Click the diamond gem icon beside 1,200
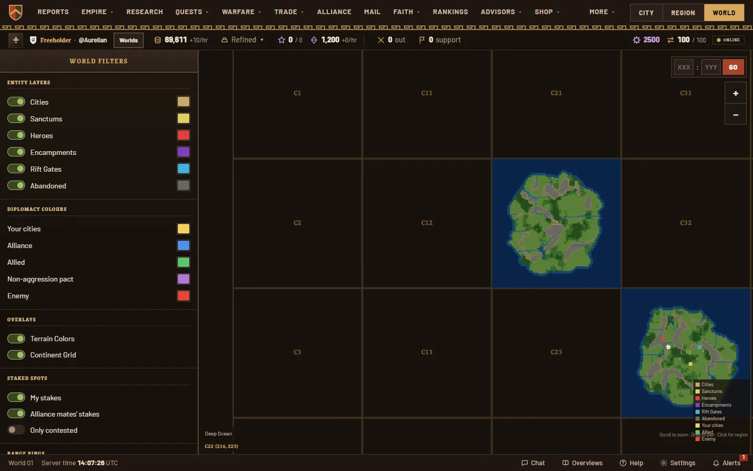 pos(314,40)
